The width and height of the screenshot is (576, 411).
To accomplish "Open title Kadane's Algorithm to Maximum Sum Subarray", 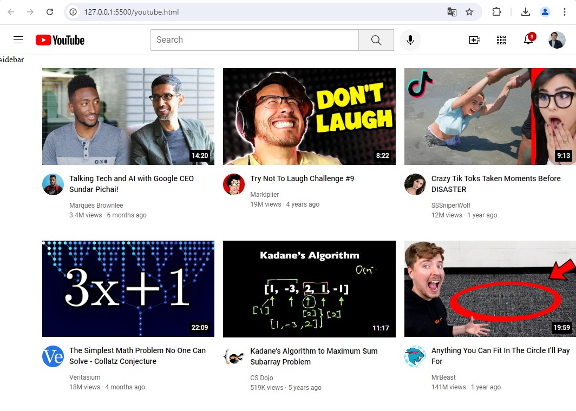I will [x=314, y=356].
